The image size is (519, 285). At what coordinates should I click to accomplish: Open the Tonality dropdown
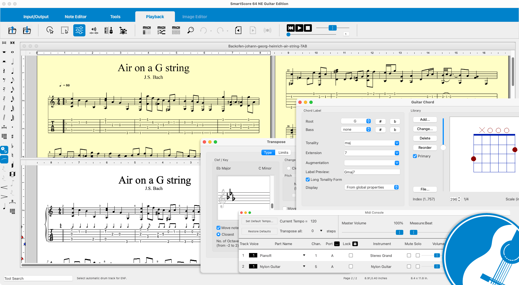[x=372, y=143]
